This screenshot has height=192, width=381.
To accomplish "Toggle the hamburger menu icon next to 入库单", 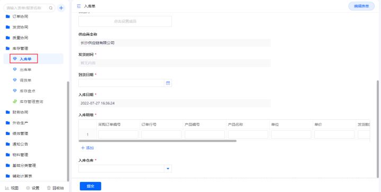I will click(79, 6).
